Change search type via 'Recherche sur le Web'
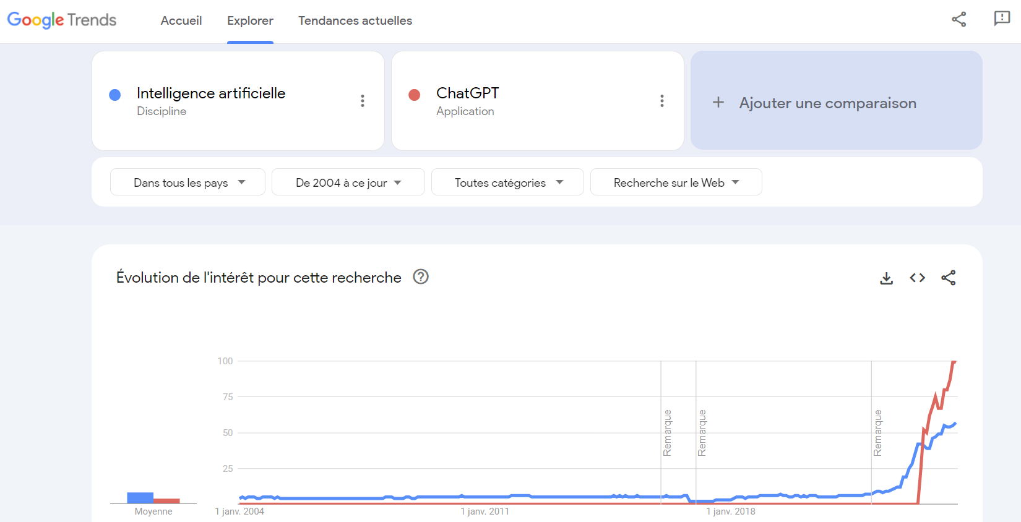This screenshot has width=1021, height=522. coord(675,182)
